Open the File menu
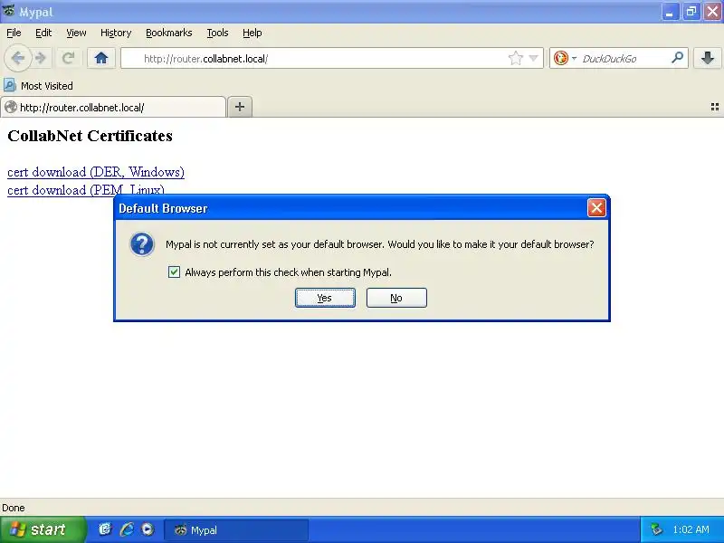This screenshot has width=724, height=543. coord(14,33)
